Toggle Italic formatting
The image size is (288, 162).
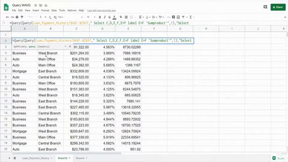click(x=105, y=17)
